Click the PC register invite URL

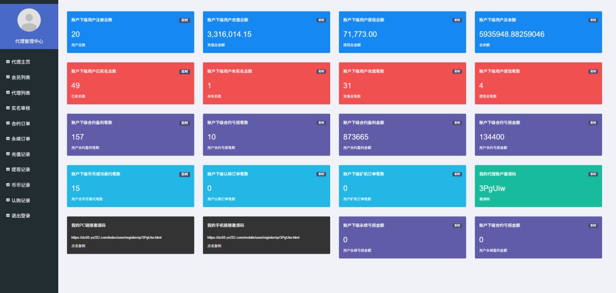point(116,237)
